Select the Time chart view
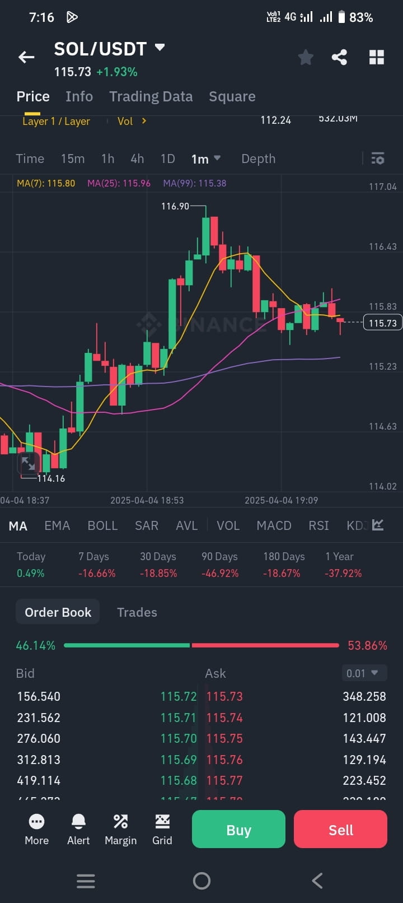 (x=30, y=159)
